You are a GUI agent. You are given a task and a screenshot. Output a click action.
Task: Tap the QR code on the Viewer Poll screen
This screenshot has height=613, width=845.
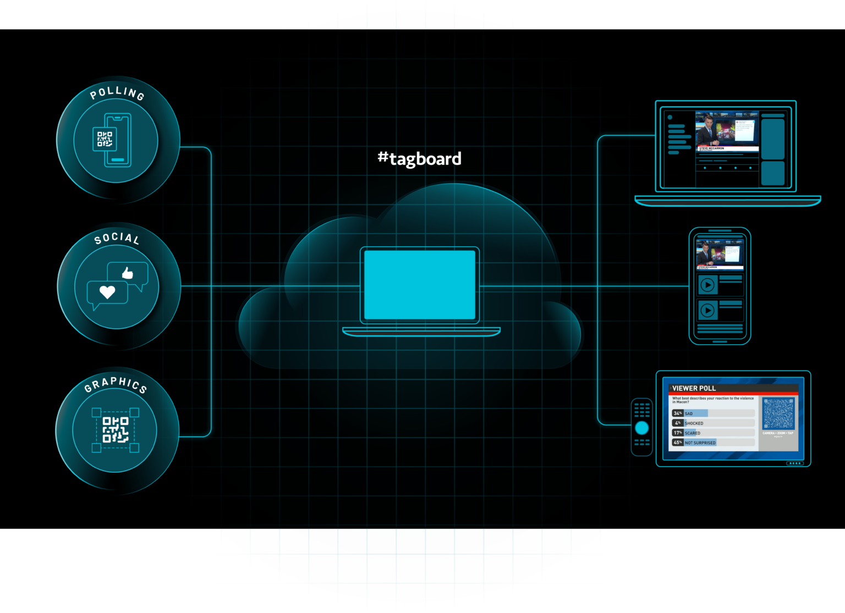pyautogui.click(x=778, y=413)
